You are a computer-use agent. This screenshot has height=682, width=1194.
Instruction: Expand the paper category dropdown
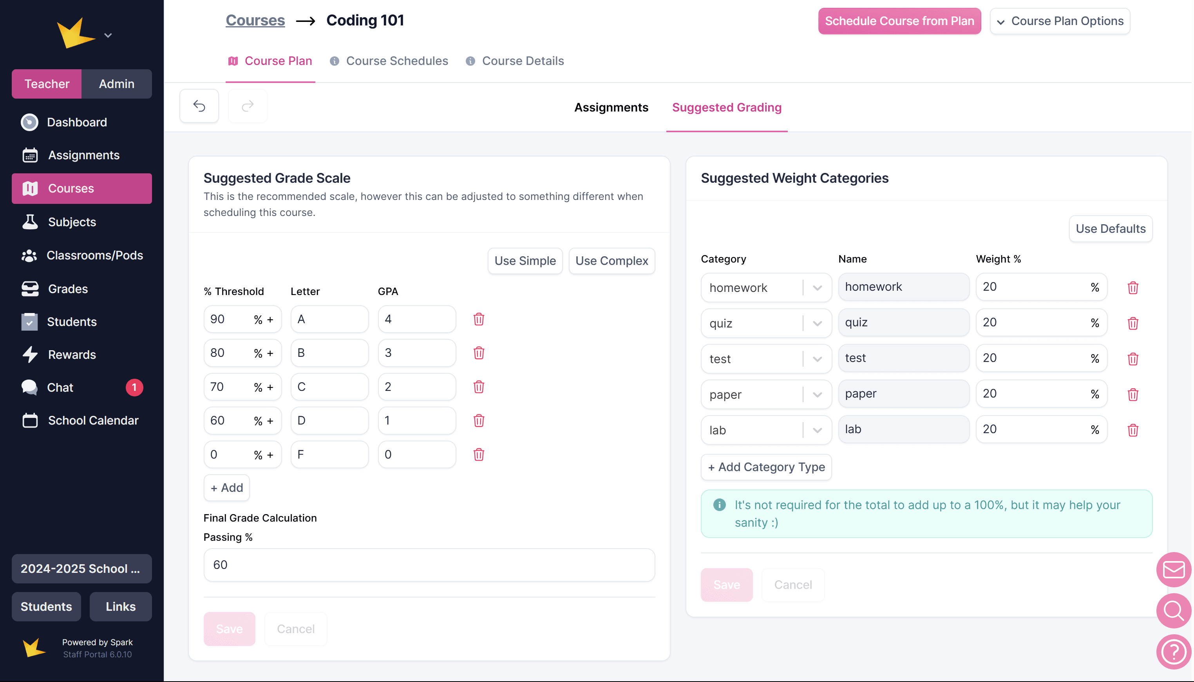tap(817, 394)
